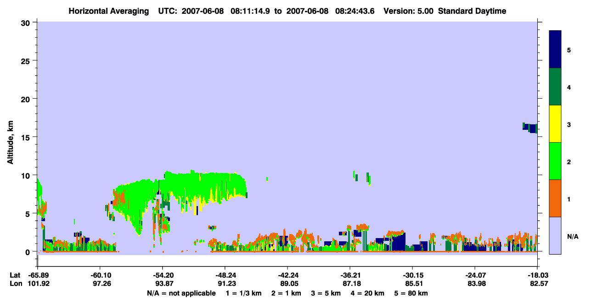Screen dimensions: 597x306
Task: Click the y-axis tick label 5
Action: point(28,213)
